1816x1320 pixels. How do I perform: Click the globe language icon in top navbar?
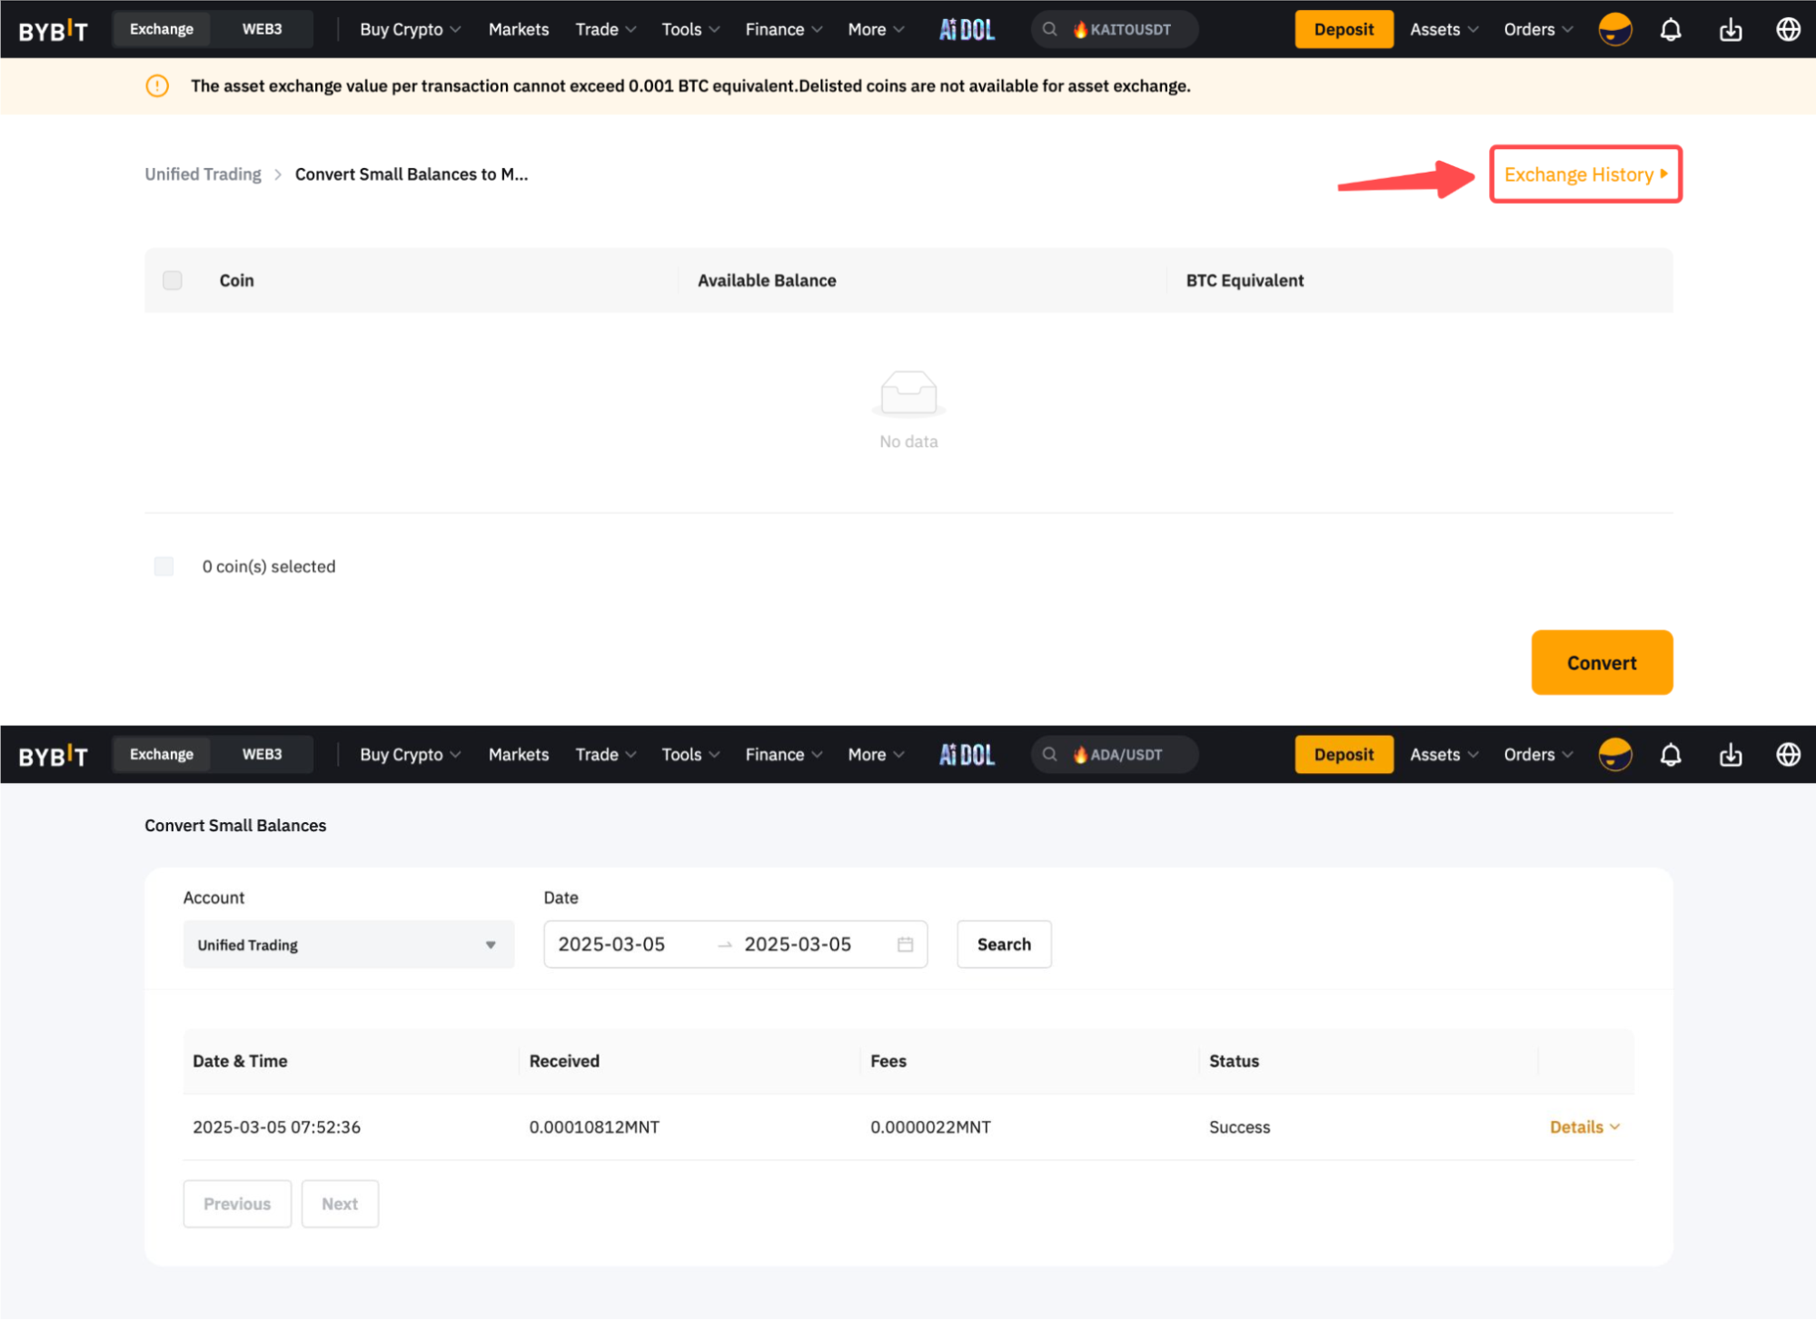(1787, 30)
